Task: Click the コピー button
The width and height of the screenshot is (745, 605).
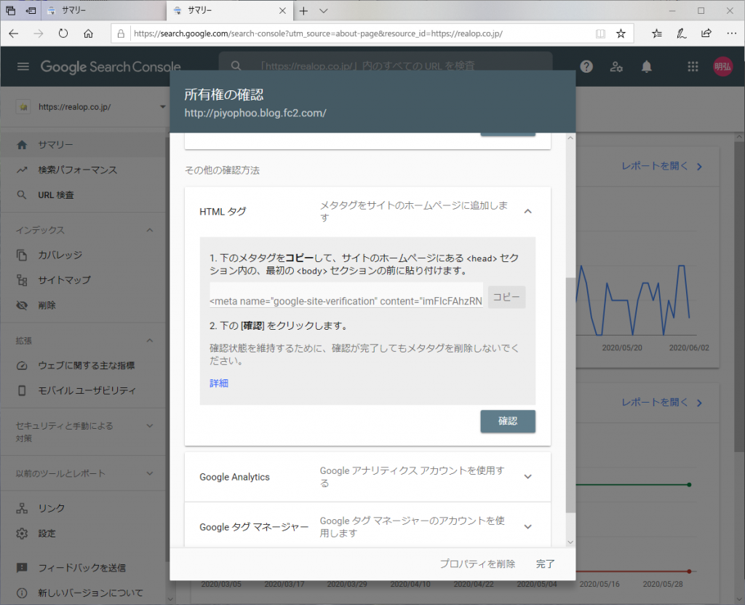Action: pyautogui.click(x=506, y=297)
